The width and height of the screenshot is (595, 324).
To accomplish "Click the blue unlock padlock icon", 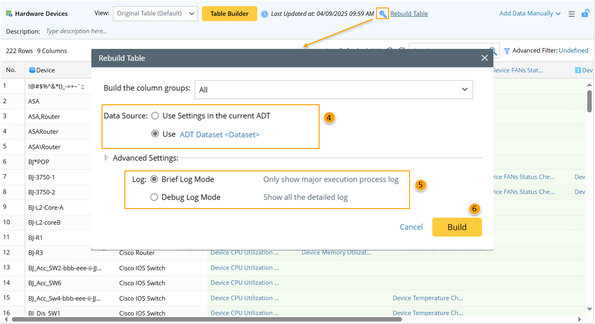I will 585,13.
